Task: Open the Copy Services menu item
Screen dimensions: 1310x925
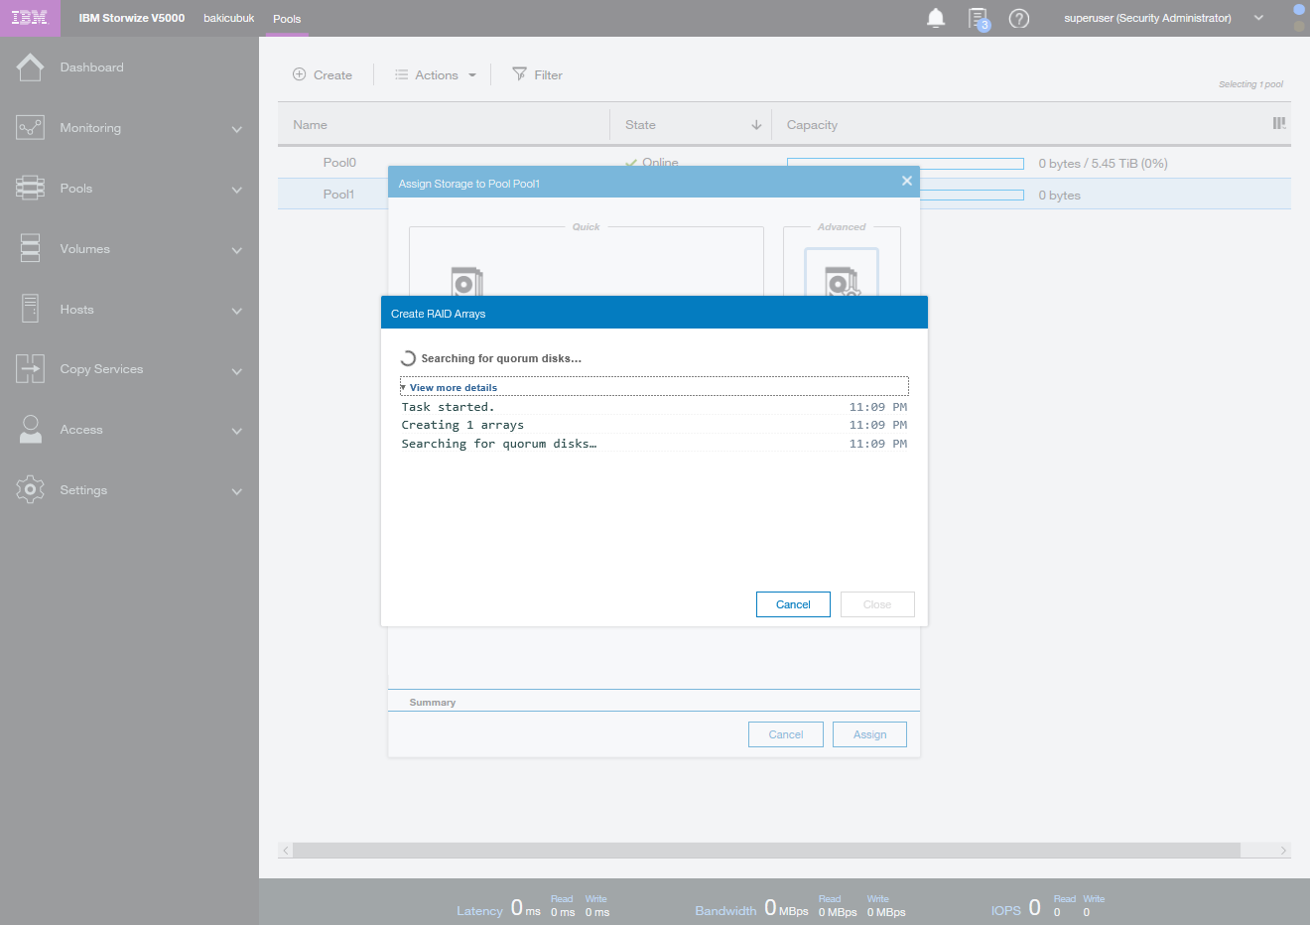Action: (101, 369)
